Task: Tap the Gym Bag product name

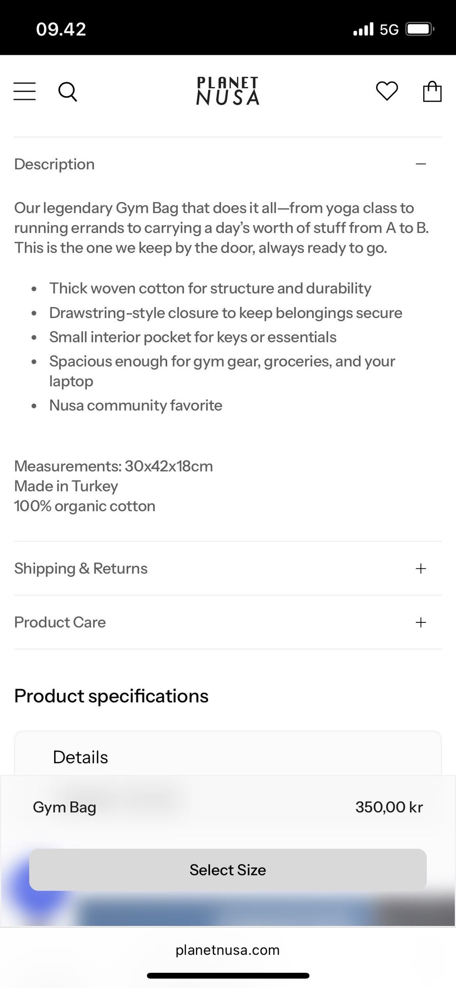Action: click(x=65, y=807)
